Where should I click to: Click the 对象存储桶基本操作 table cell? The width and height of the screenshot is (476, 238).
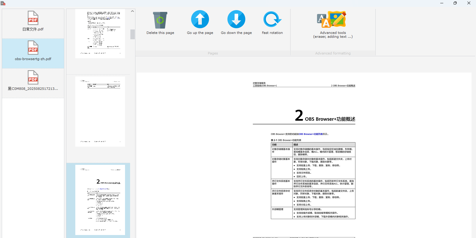pyautogui.click(x=282, y=152)
